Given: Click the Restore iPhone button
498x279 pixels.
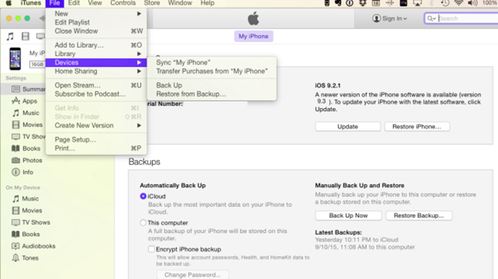Looking at the screenshot, I should click(x=417, y=126).
